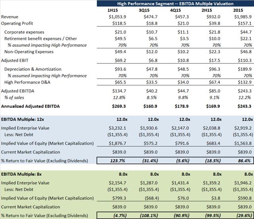Click Adjusted EBITDA value $40.2
The image size is (254, 219).
(152, 91)
